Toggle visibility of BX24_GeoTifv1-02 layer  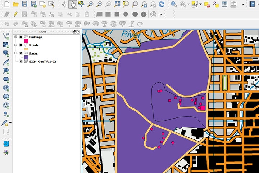point(21,61)
